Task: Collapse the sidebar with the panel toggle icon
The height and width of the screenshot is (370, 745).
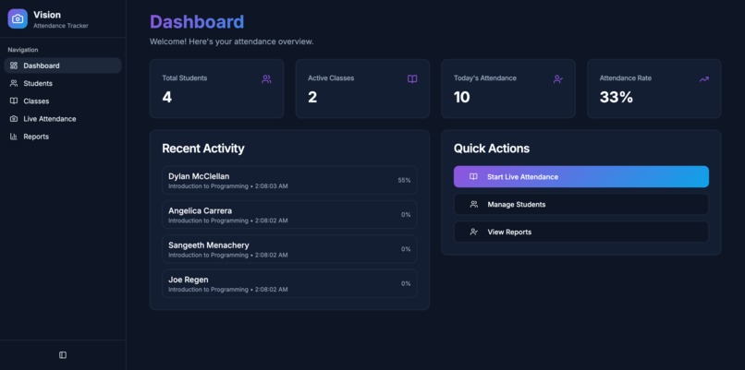Action: tap(63, 355)
